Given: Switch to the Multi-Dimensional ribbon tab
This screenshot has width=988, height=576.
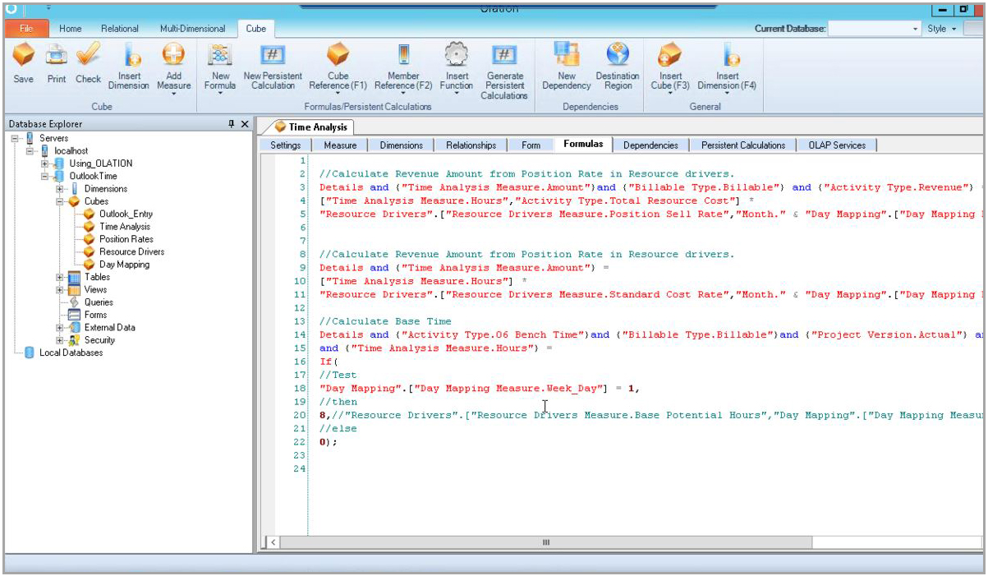Looking at the screenshot, I should coord(192,29).
